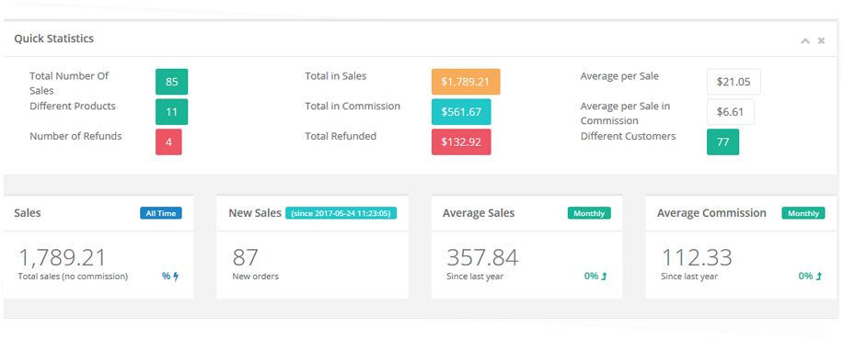Select the Monthly badge on Average Commission

click(804, 213)
